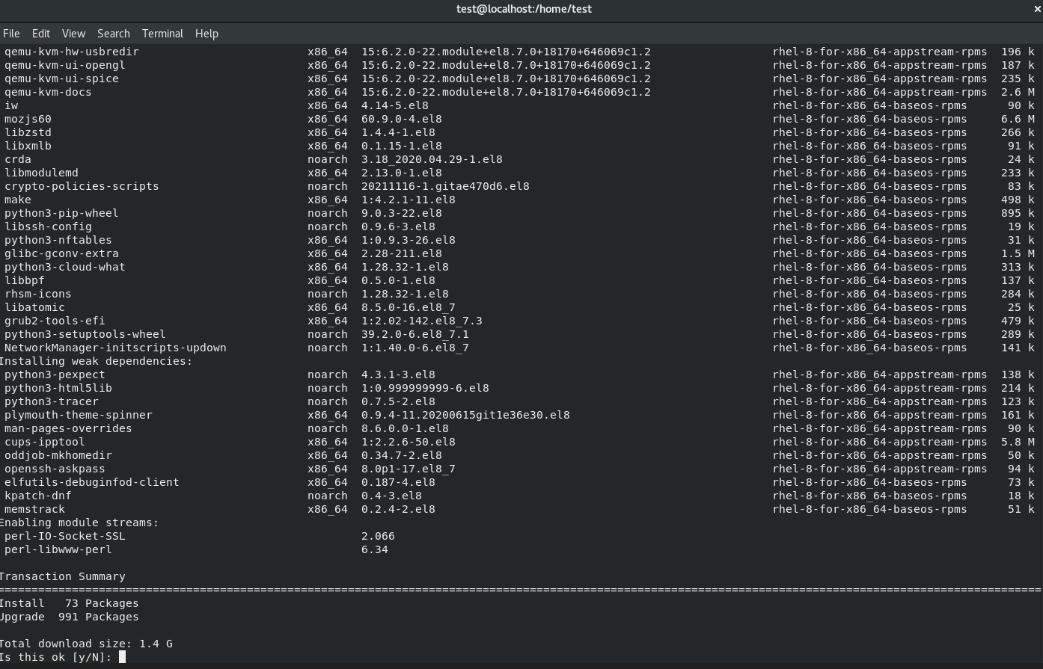The width and height of the screenshot is (1043, 669).
Task: Select package name qemu-kvm-ui-opengl
Action: tap(65, 65)
